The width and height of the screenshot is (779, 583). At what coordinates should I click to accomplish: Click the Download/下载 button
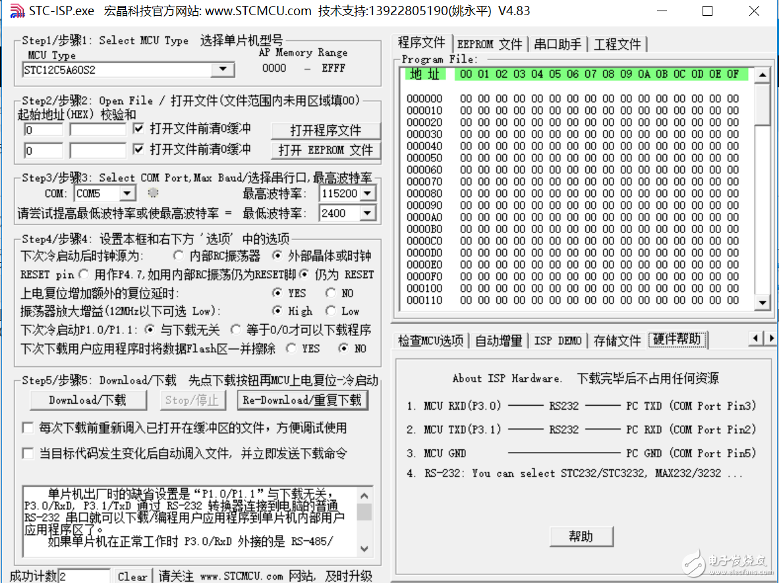pos(88,400)
